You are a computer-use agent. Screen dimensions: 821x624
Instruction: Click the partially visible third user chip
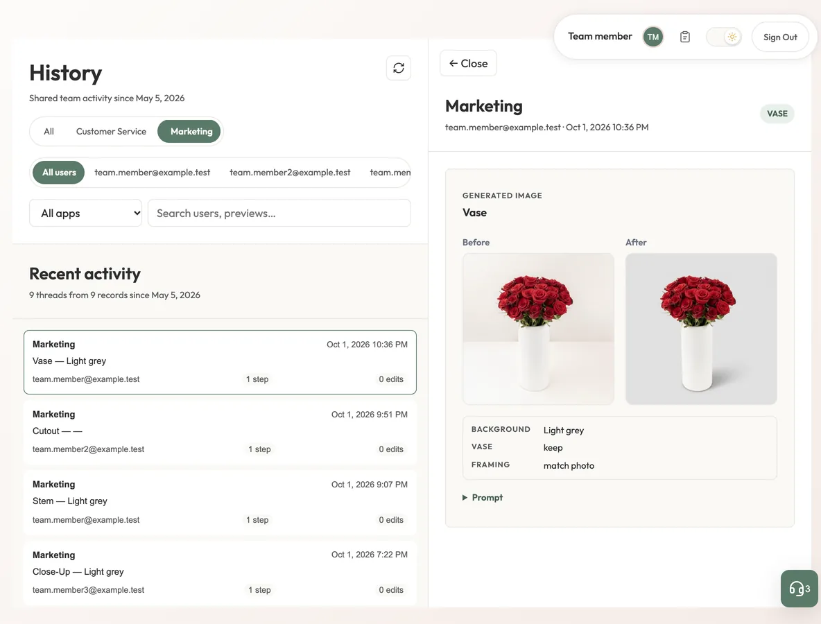coord(390,172)
